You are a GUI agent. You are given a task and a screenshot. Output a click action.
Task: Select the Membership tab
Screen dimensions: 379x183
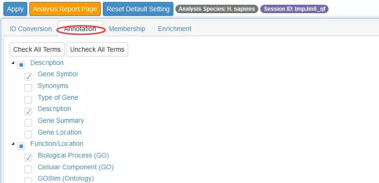[x=127, y=29]
